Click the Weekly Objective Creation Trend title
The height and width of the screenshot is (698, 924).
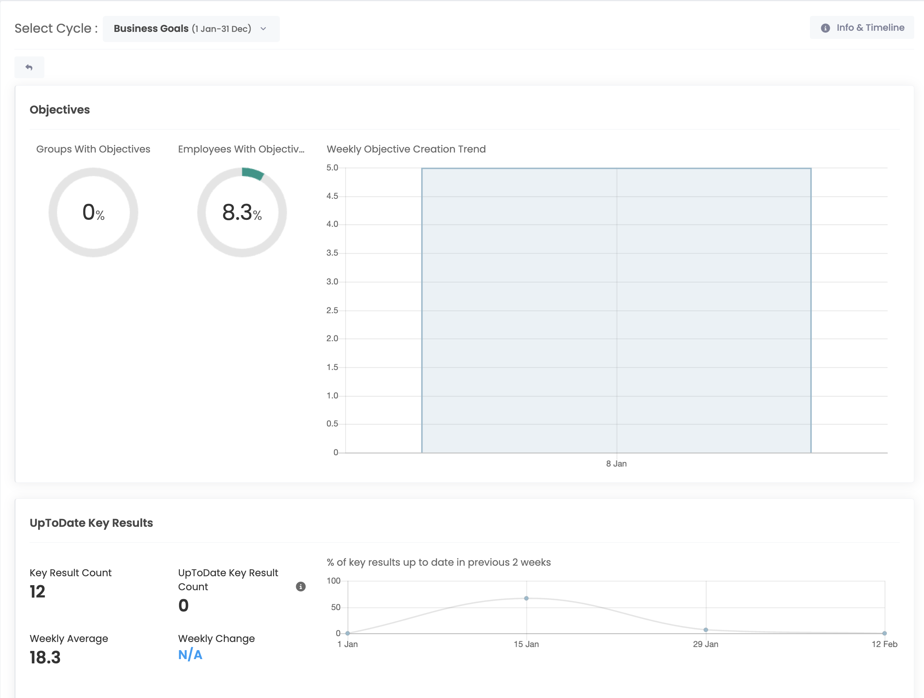point(406,149)
